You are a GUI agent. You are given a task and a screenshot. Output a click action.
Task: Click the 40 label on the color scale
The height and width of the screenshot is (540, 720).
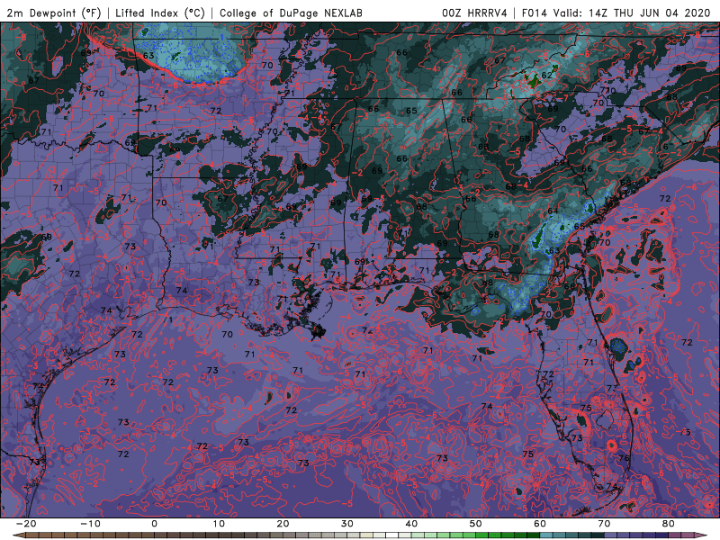click(411, 524)
